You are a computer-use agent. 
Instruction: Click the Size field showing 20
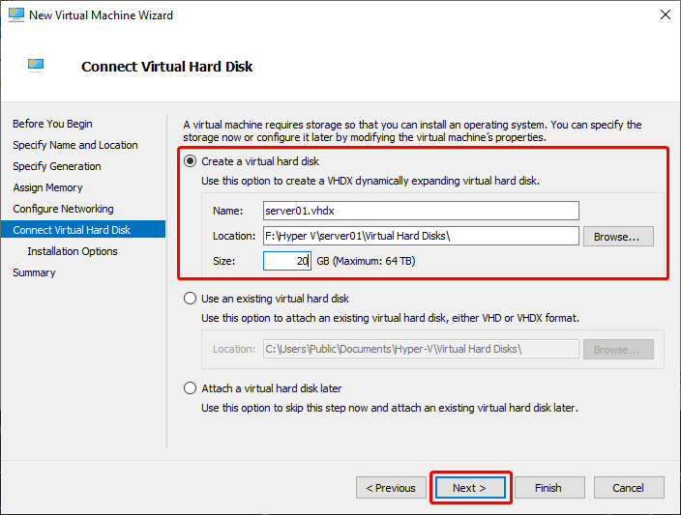pos(286,261)
